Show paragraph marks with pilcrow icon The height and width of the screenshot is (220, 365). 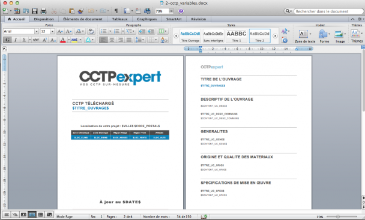coord(116,11)
